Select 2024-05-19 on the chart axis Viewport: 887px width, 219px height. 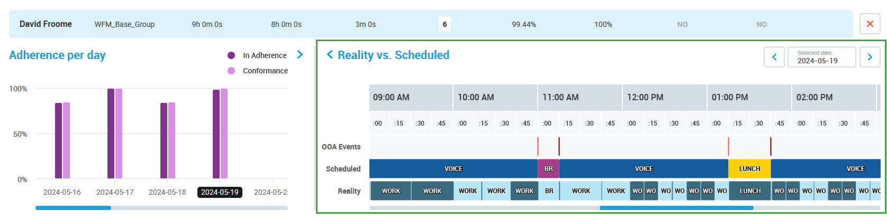coord(220,192)
